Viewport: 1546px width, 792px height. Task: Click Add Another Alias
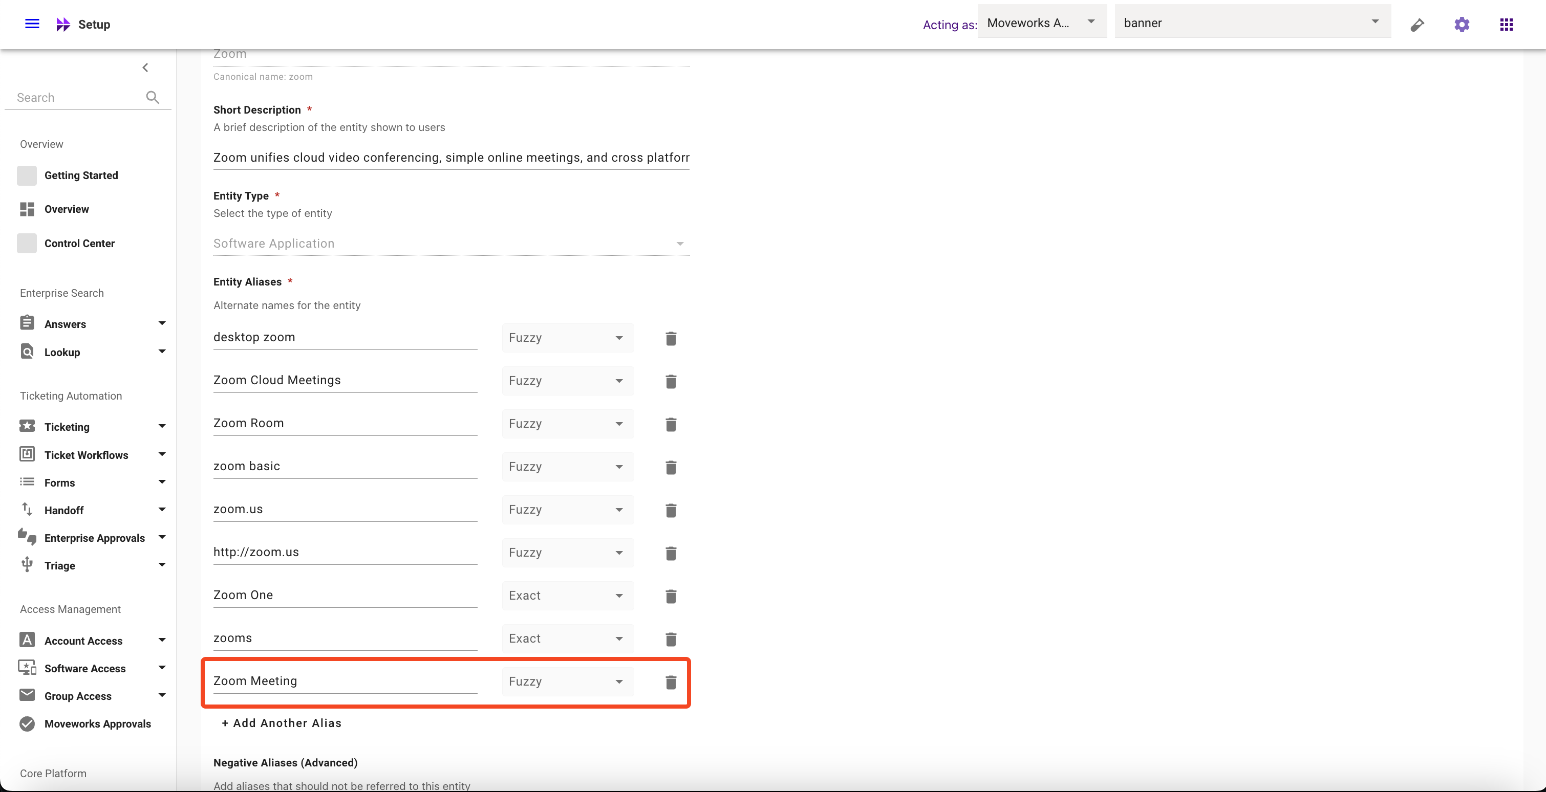282,723
